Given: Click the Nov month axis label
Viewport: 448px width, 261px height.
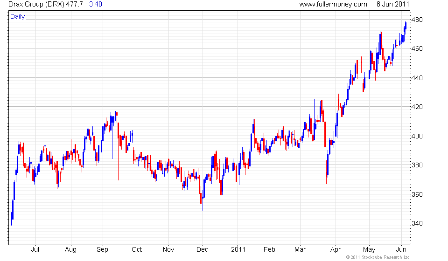Looking at the screenshot, I should click(168, 250).
